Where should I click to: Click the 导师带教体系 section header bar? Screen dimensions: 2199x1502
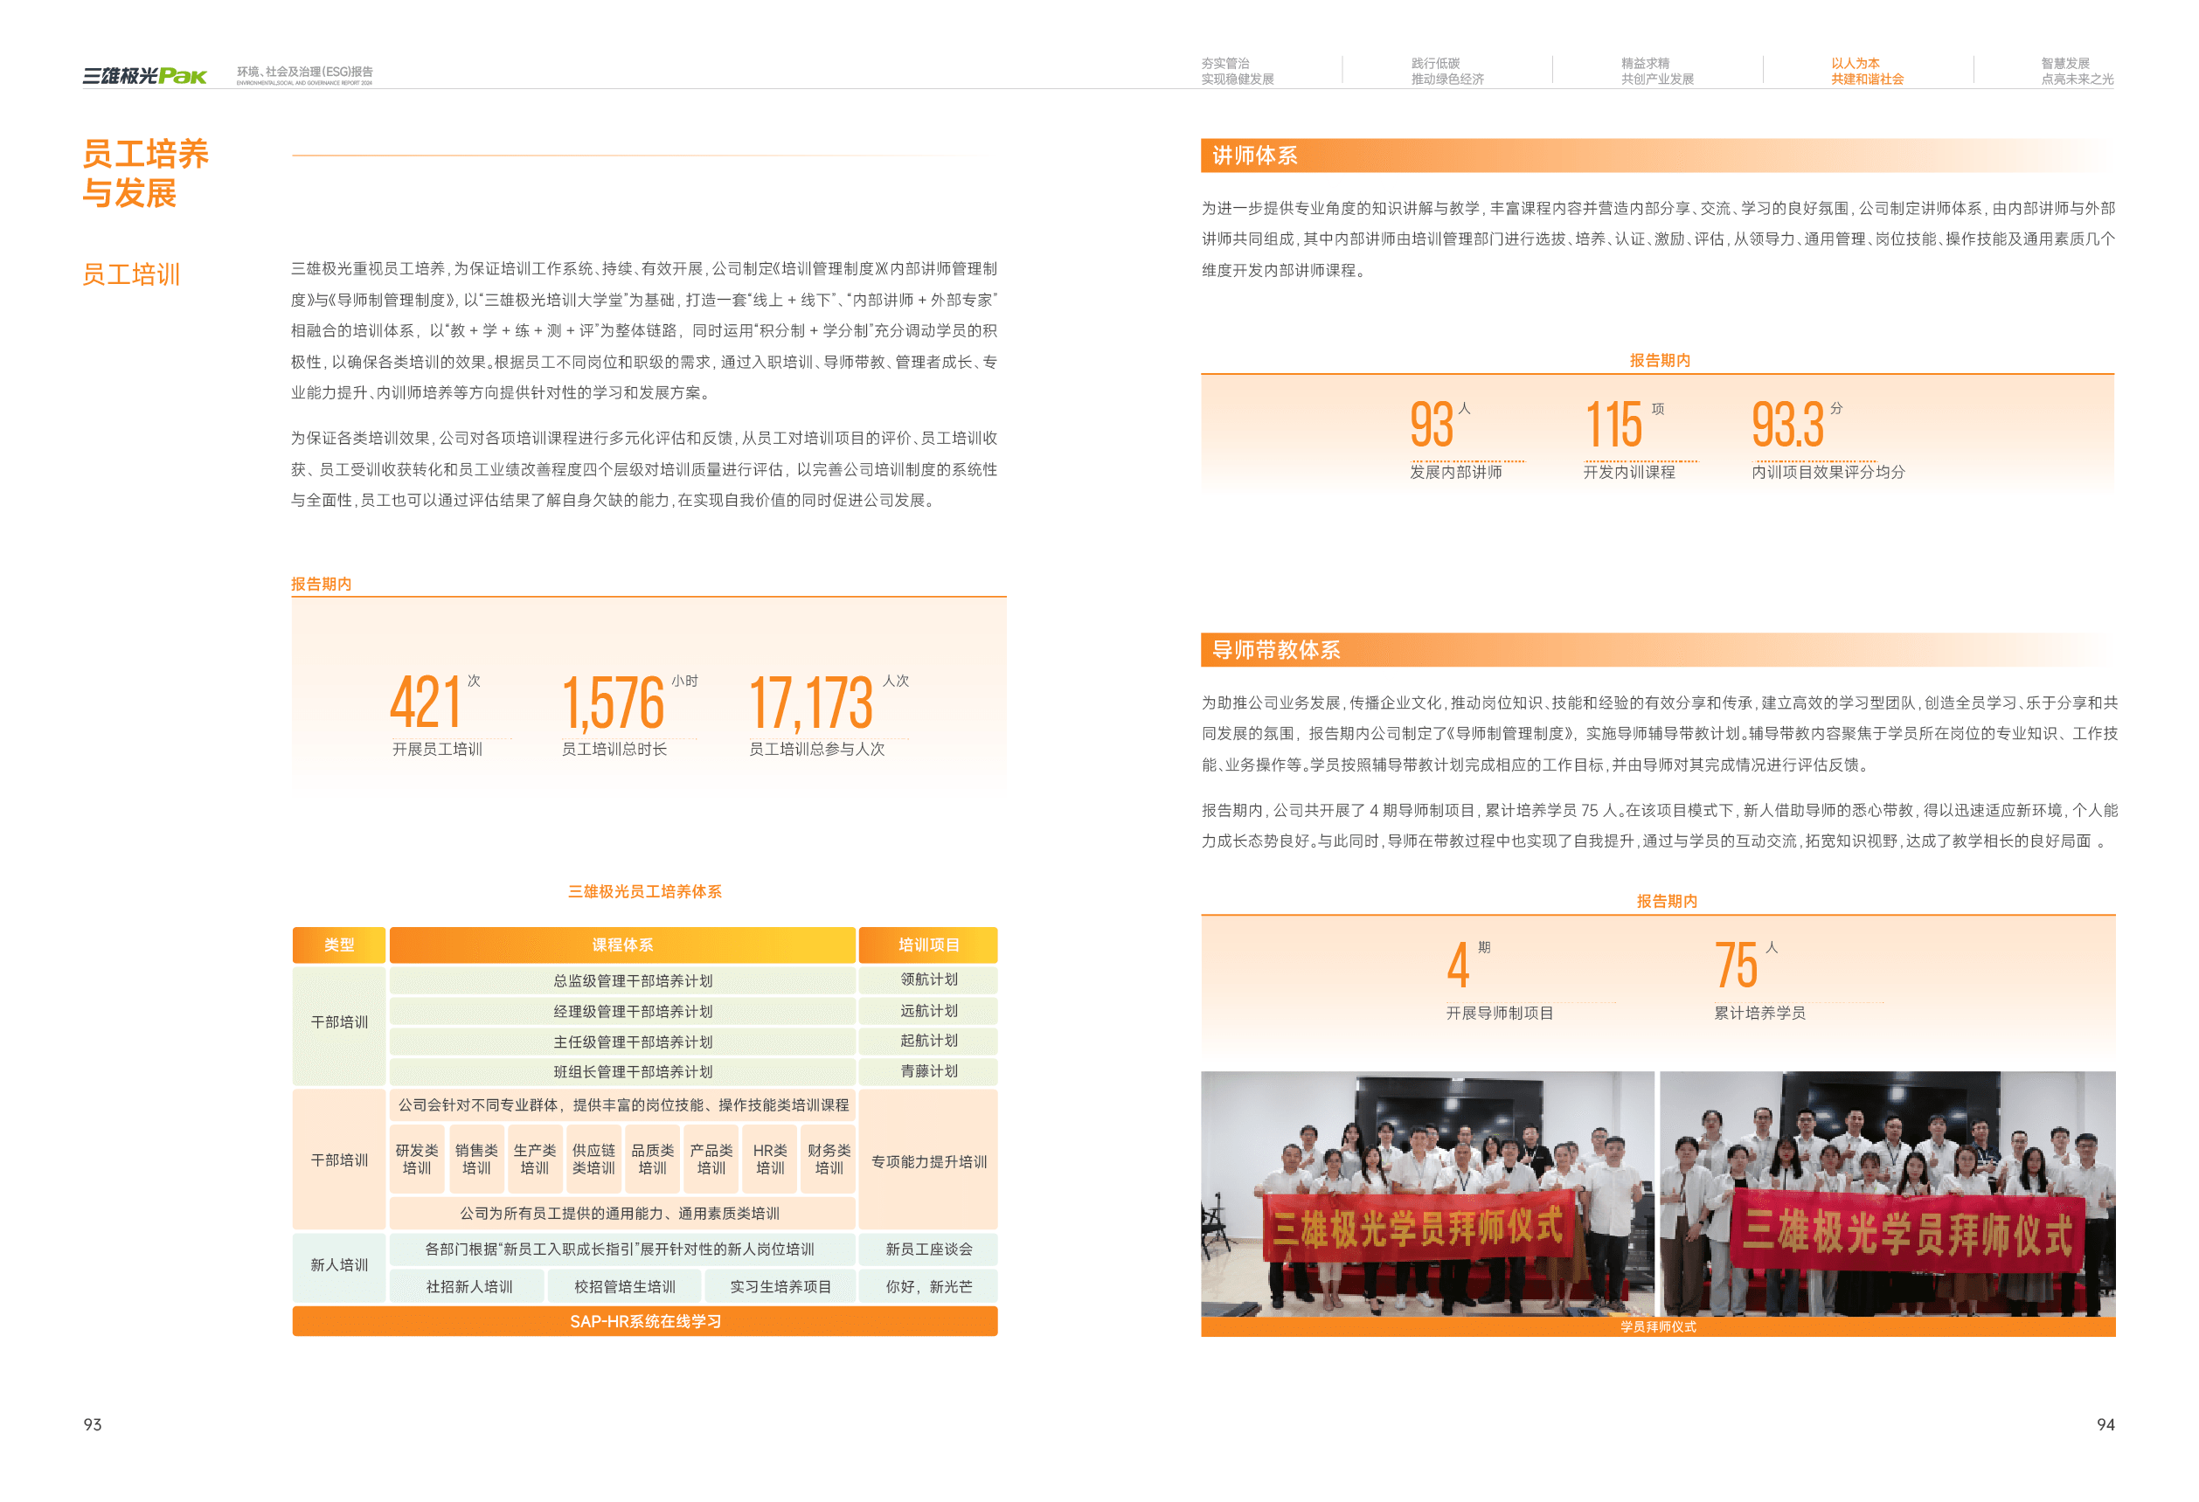[x=1275, y=650]
